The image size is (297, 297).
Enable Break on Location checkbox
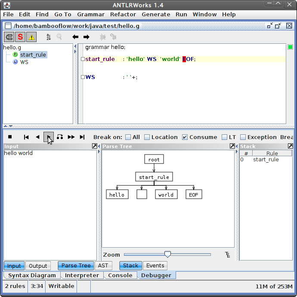[147, 137]
